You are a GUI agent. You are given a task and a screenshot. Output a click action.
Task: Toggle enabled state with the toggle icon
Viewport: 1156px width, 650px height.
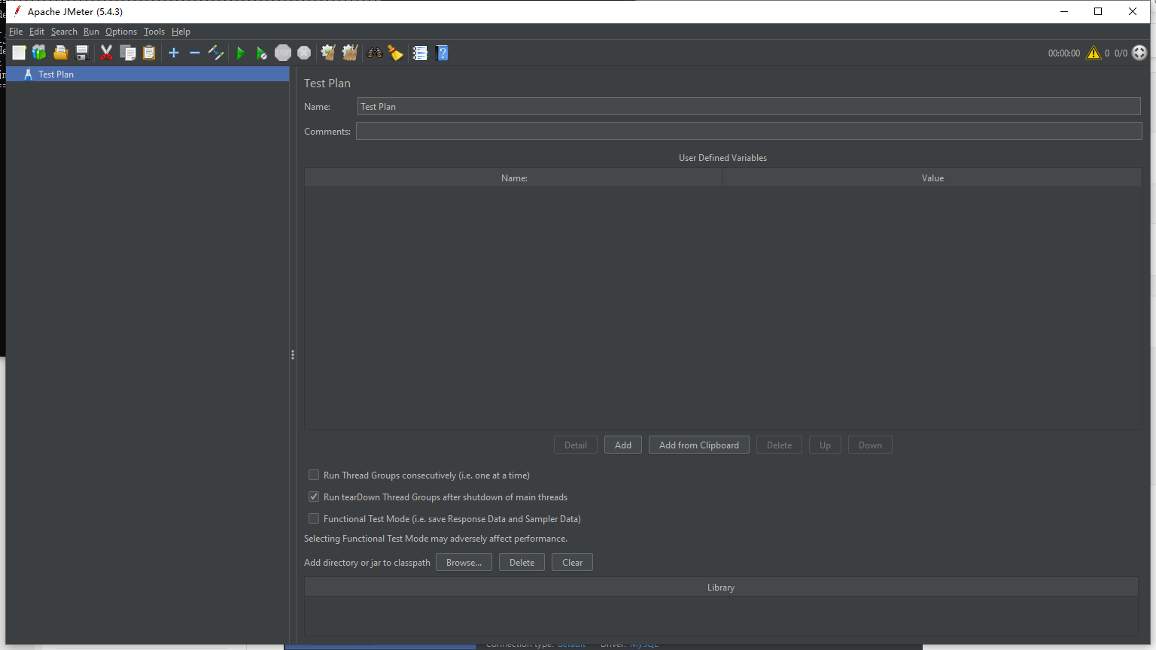pos(216,53)
